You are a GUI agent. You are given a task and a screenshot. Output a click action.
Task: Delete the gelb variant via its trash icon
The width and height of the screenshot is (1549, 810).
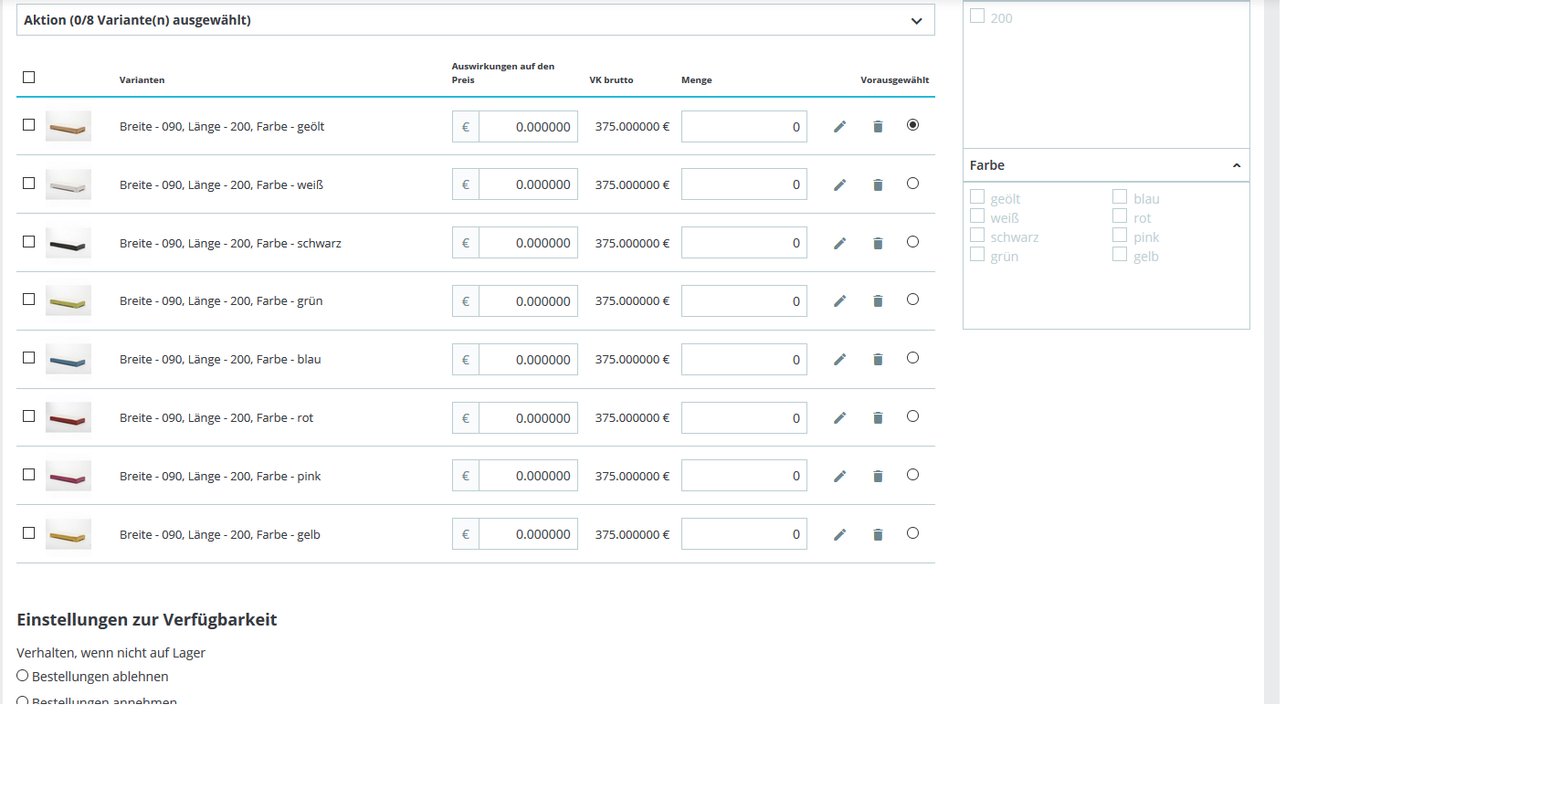(x=878, y=535)
